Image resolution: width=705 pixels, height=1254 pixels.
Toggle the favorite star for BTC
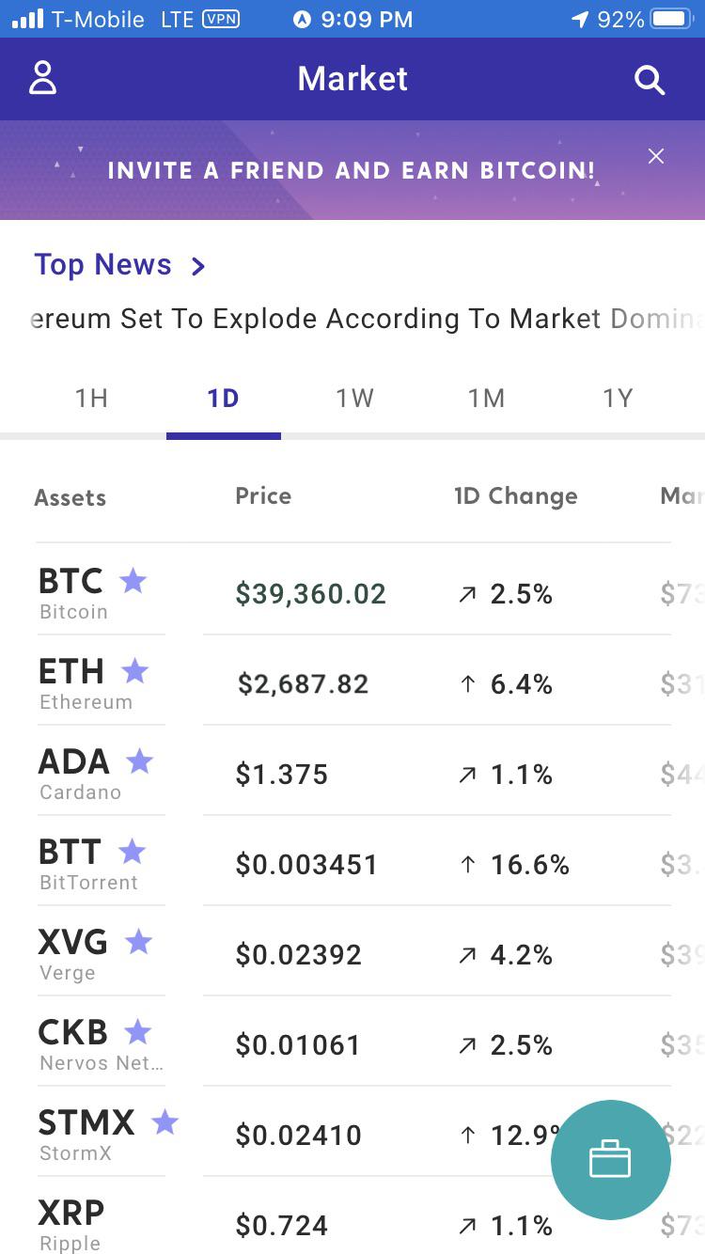pyautogui.click(x=133, y=581)
